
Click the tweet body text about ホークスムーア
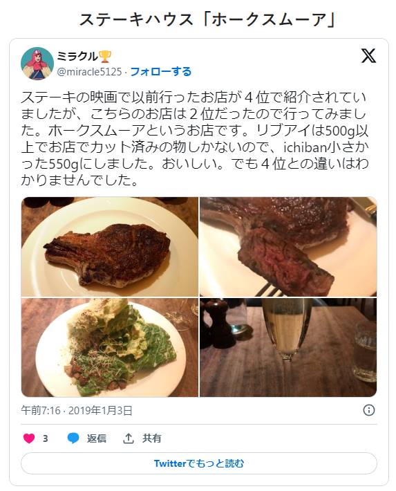coord(194,139)
